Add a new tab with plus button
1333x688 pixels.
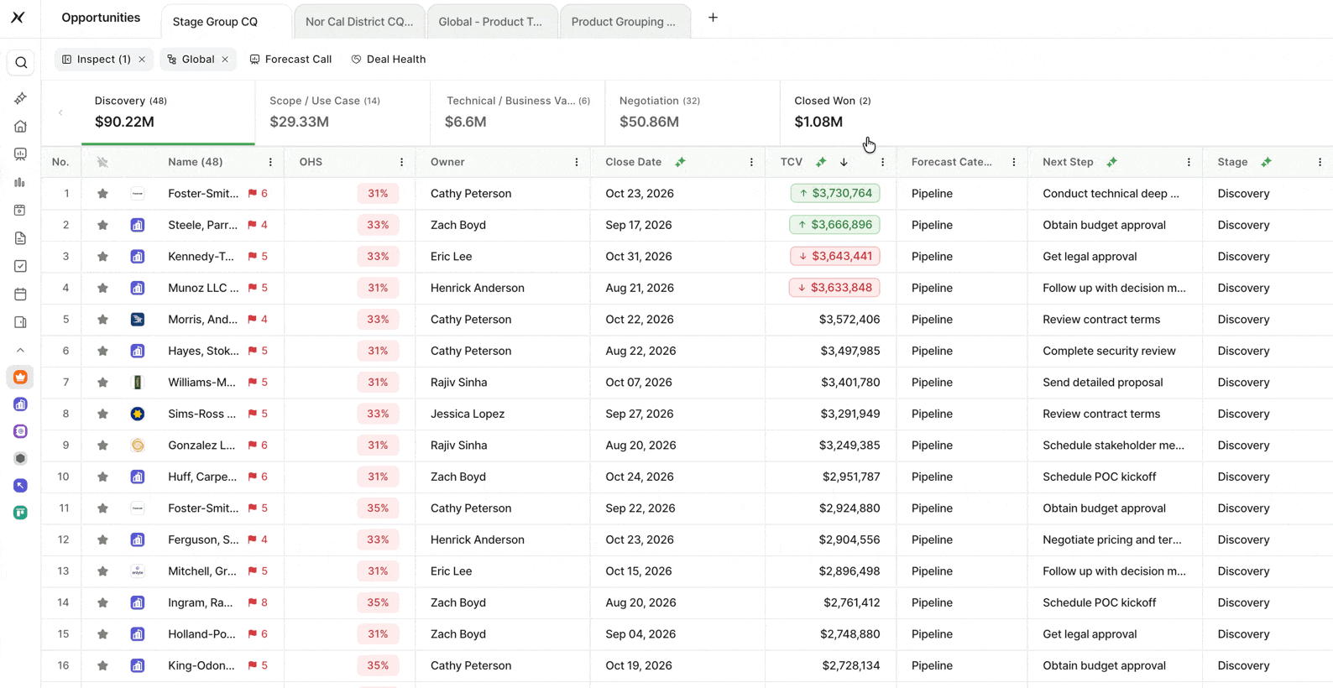pyautogui.click(x=713, y=18)
